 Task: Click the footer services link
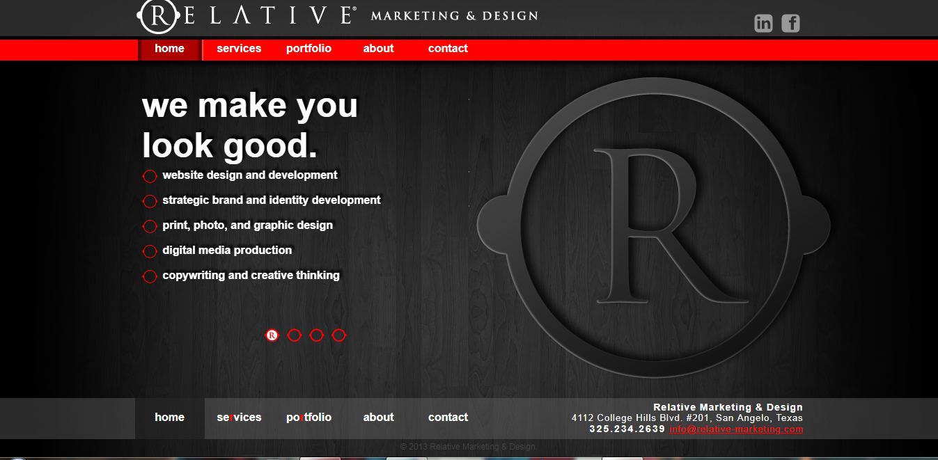(x=239, y=418)
